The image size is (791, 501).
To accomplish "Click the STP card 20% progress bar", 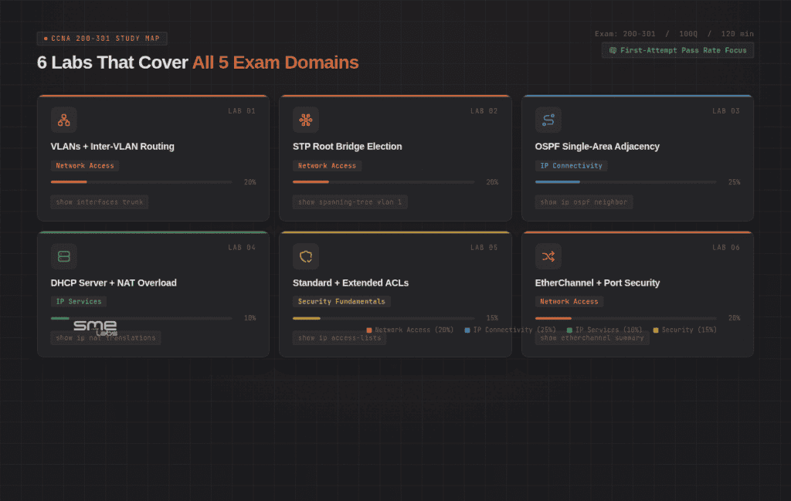I will [x=383, y=182].
